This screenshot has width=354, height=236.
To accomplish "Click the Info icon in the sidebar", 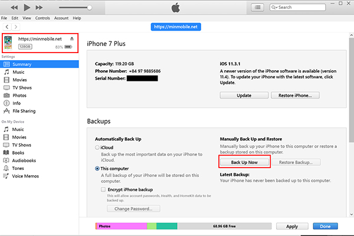I will click(6, 103).
